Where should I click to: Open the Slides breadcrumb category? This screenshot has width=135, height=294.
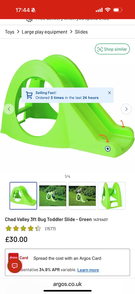pos(81,32)
